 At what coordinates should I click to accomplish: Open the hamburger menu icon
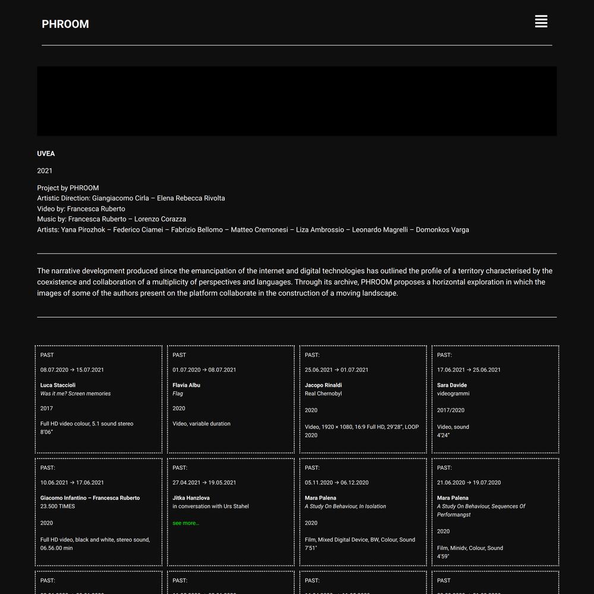pos(541,21)
